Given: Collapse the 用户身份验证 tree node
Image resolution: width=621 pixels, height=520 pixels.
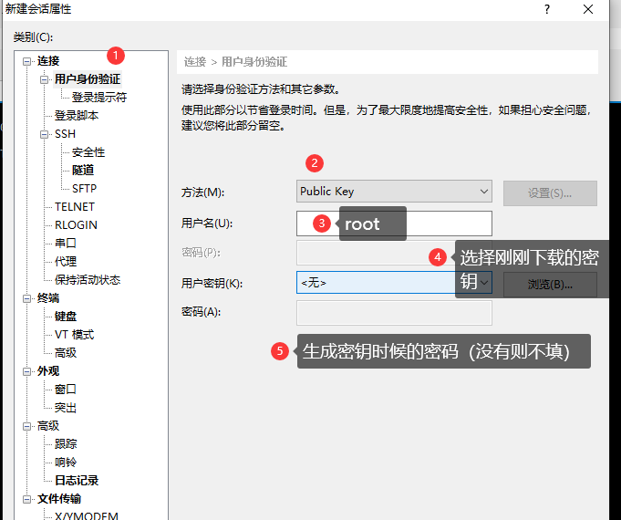Looking at the screenshot, I should (x=46, y=79).
